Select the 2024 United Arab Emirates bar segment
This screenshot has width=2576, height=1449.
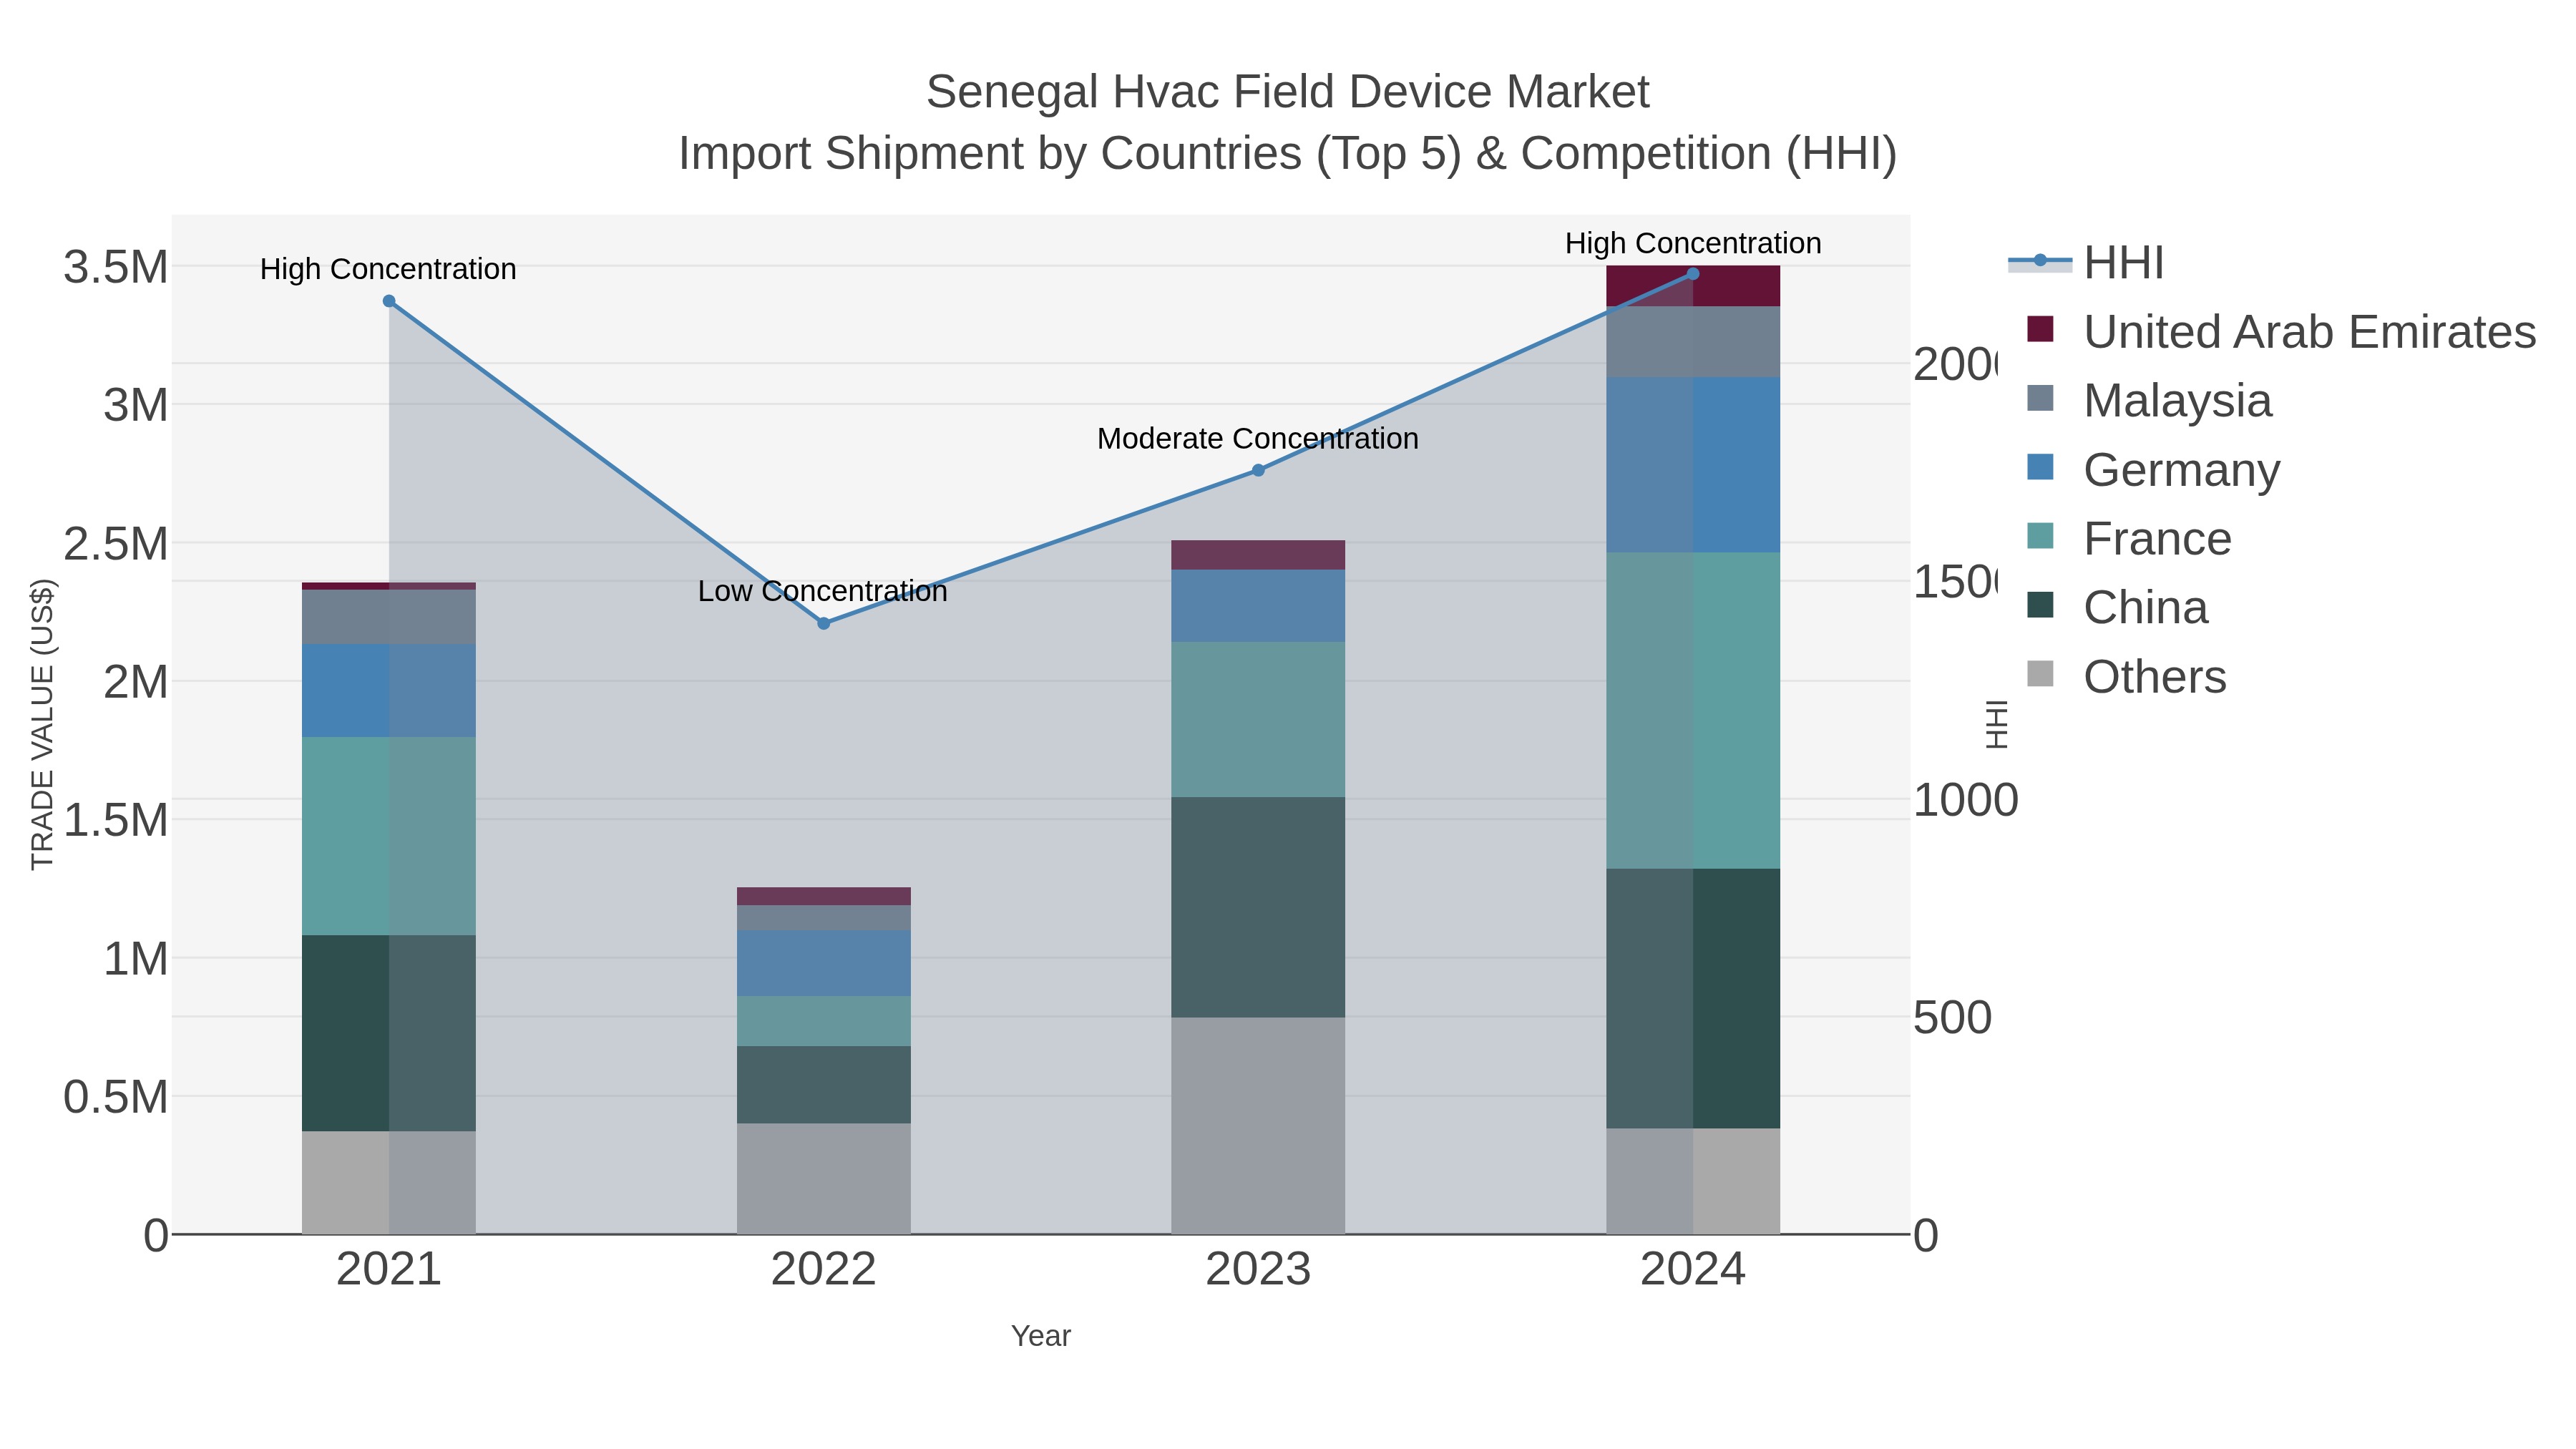coord(1693,286)
